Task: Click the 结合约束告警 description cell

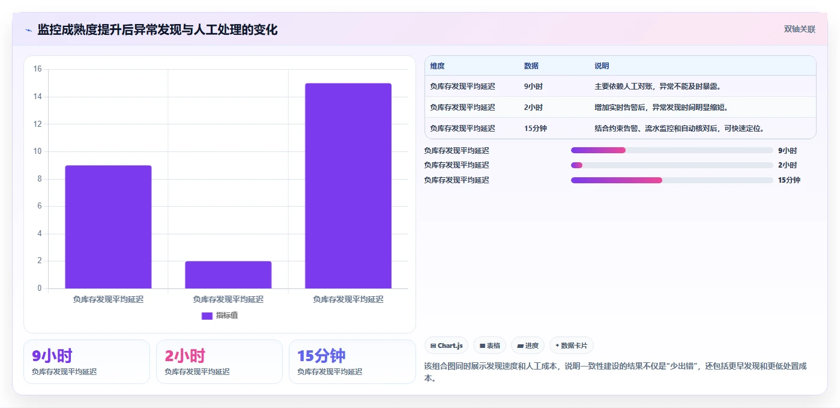Action: pyautogui.click(x=679, y=129)
